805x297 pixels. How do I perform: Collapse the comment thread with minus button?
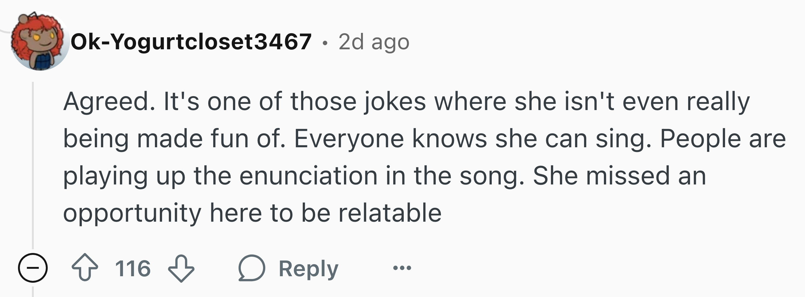(x=33, y=268)
